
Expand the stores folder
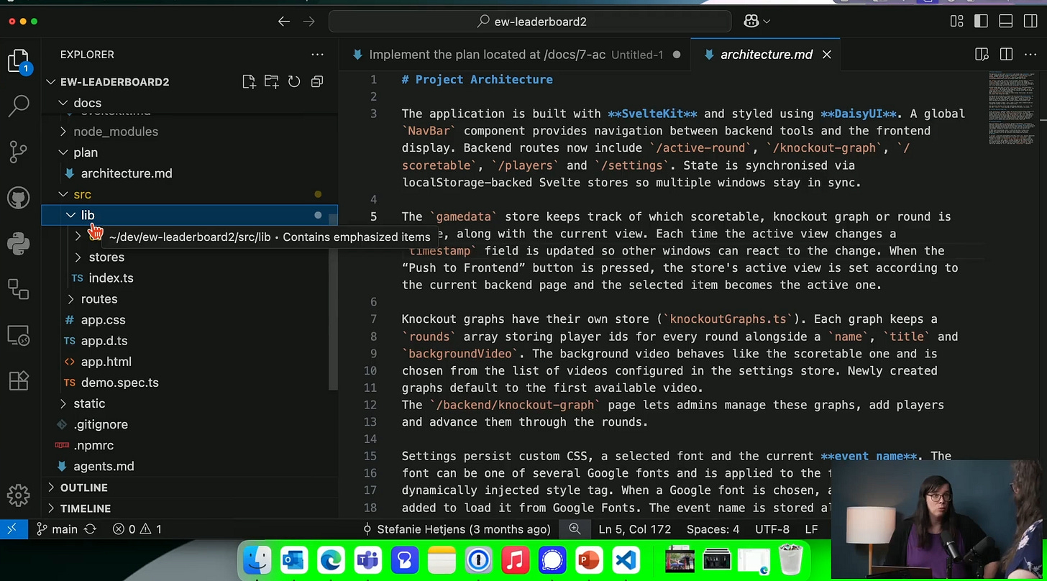tap(106, 257)
